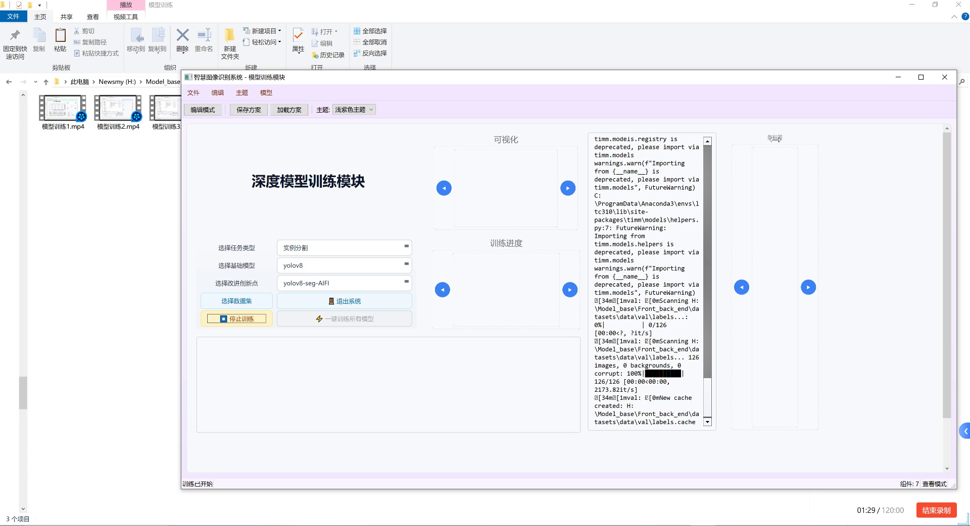970x526 pixels.
Task: Open 选择改进创新点 dropdown showing yolov8-seg-AIFI
Action: pyautogui.click(x=344, y=283)
